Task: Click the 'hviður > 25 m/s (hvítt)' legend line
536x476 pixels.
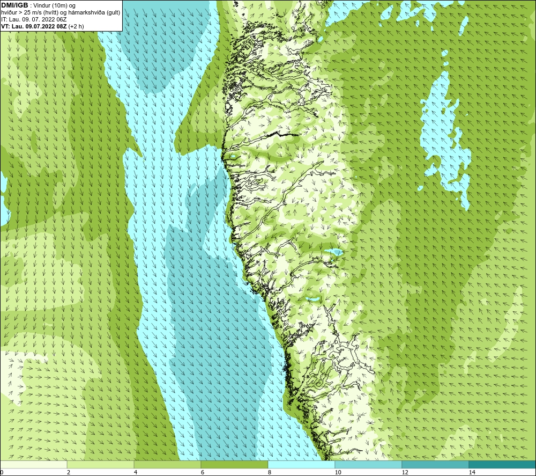Action: 61,12
